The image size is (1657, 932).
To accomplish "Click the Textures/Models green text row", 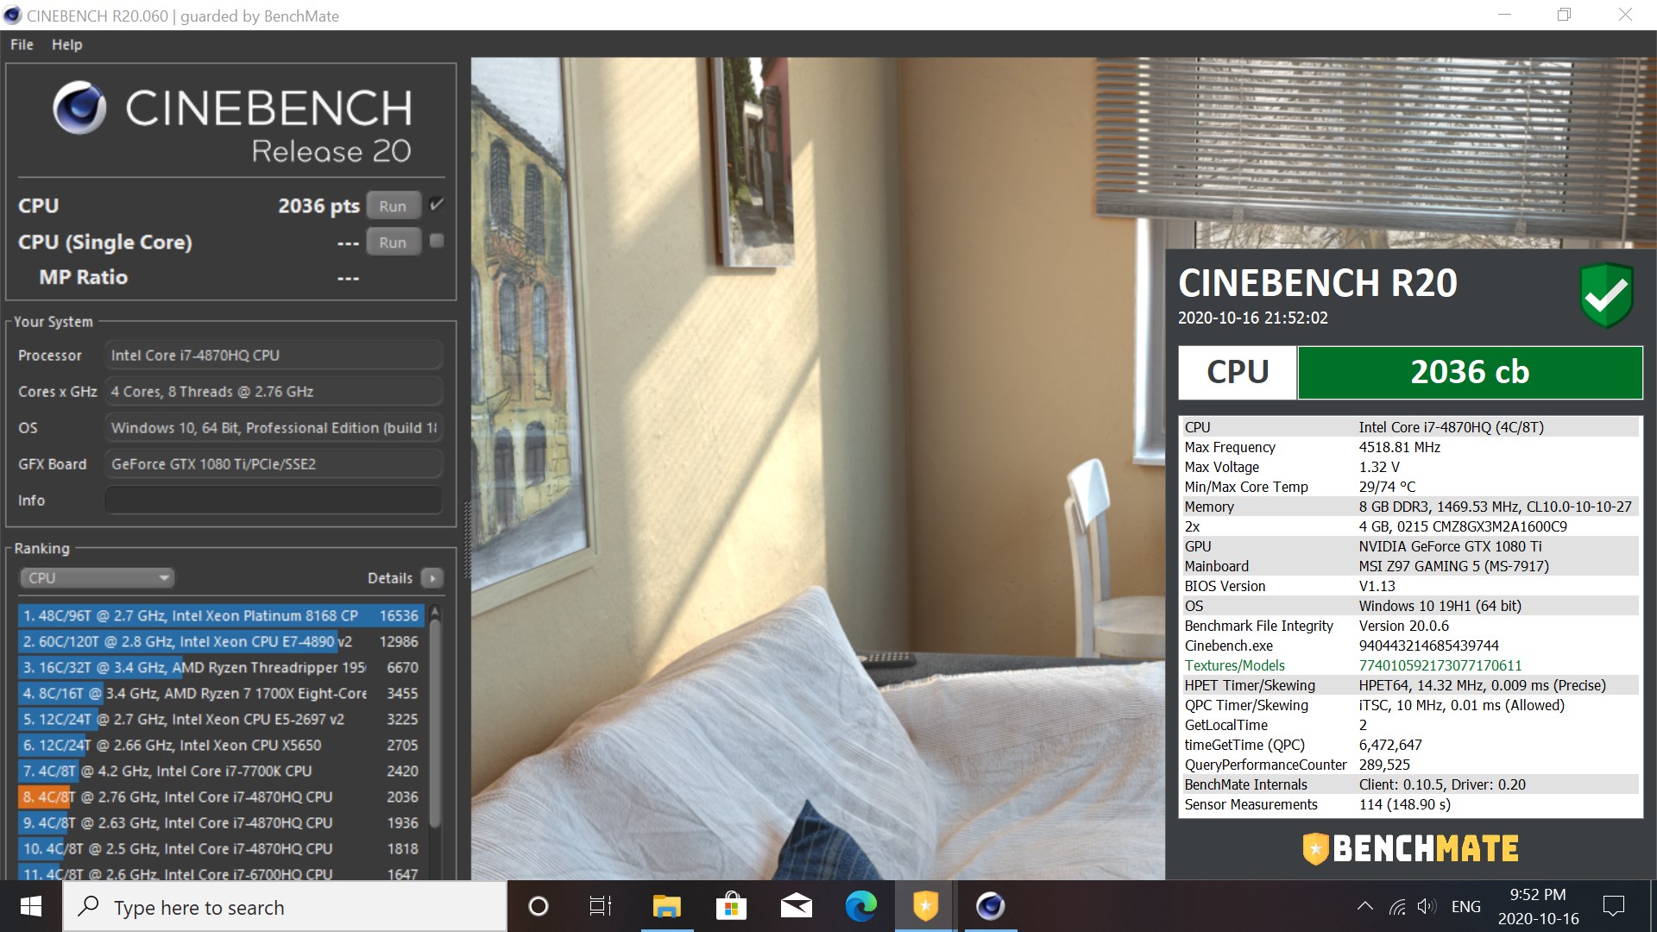I will 1408,665.
